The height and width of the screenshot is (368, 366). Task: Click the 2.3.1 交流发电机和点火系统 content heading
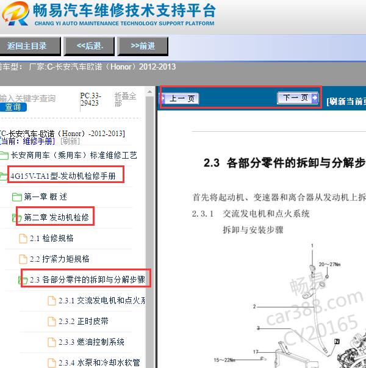pos(251,214)
